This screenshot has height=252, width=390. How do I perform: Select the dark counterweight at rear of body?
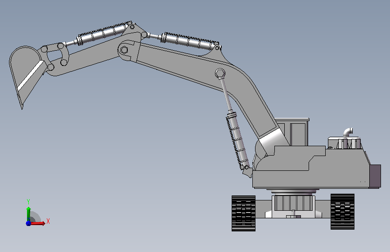click(x=375, y=176)
